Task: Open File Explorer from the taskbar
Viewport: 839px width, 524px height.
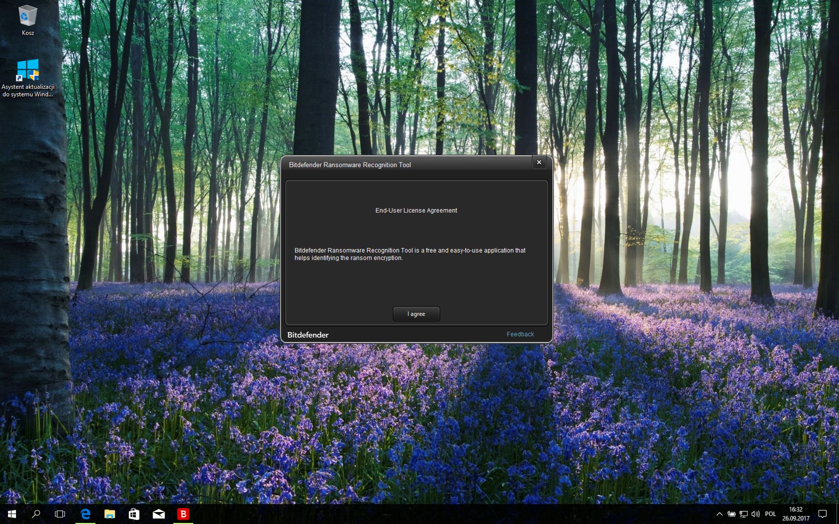Action: [x=110, y=514]
